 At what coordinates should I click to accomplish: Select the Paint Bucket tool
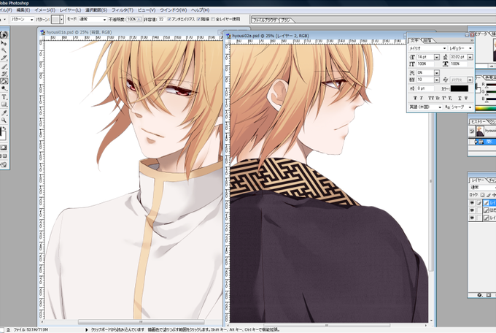pyautogui.click(x=4, y=82)
